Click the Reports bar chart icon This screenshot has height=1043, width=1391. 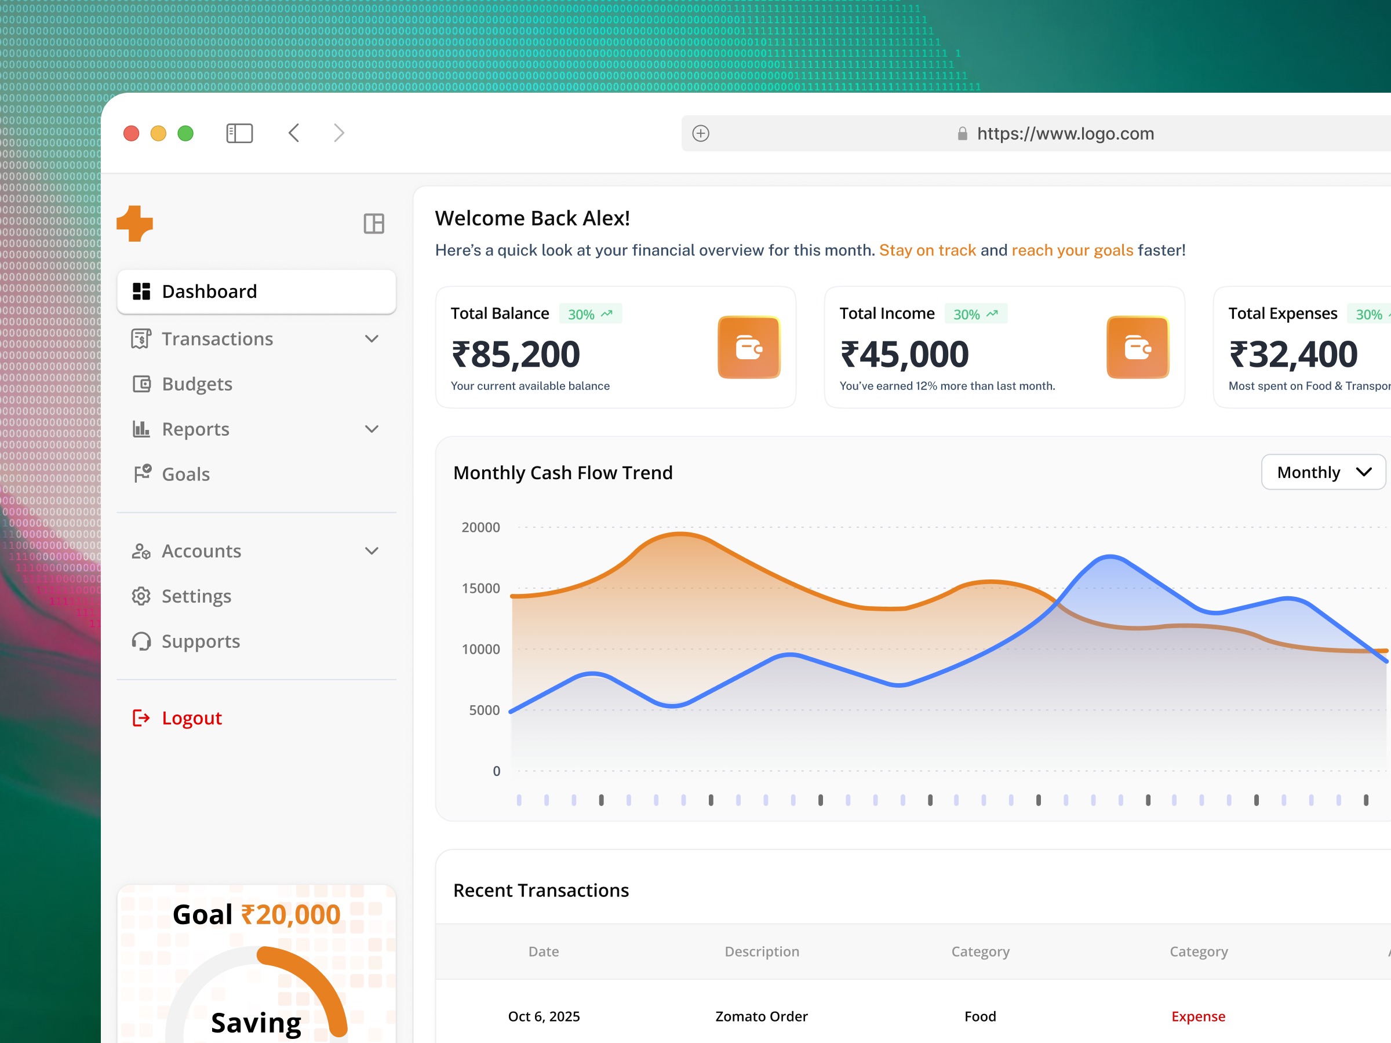141,429
